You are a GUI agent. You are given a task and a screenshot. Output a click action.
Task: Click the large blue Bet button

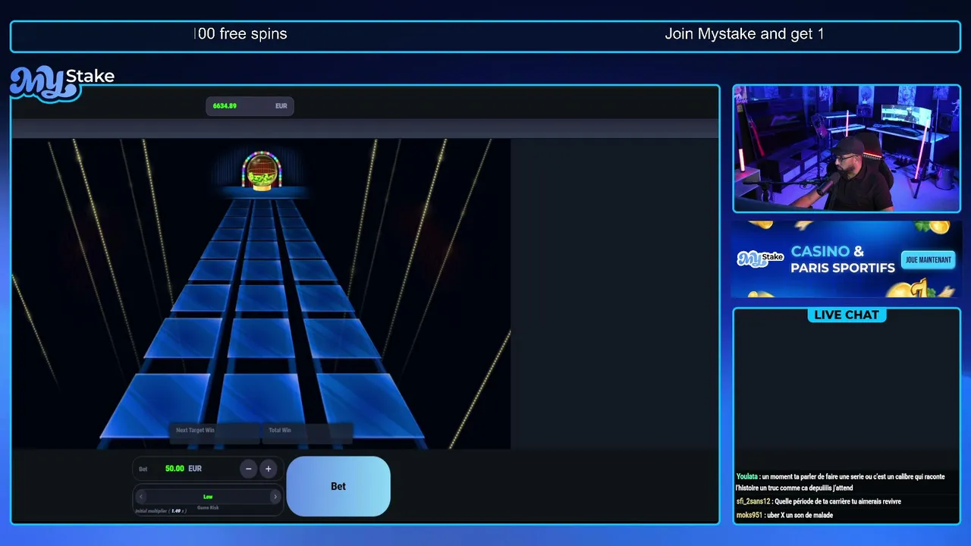pyautogui.click(x=338, y=486)
